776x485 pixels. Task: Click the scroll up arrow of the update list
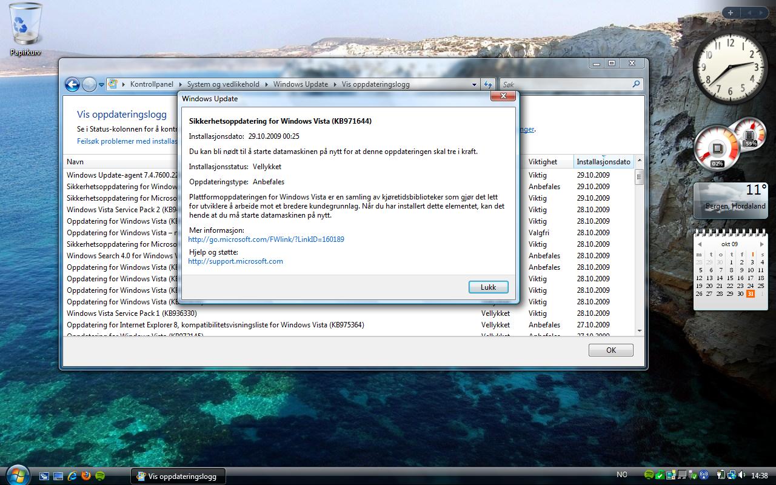pyautogui.click(x=638, y=161)
